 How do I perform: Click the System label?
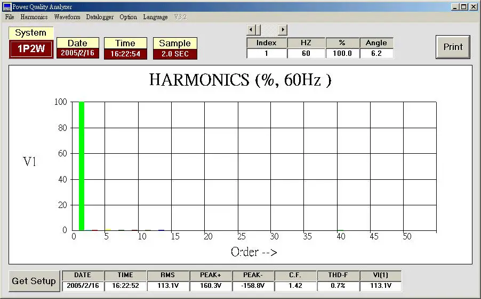[31, 33]
